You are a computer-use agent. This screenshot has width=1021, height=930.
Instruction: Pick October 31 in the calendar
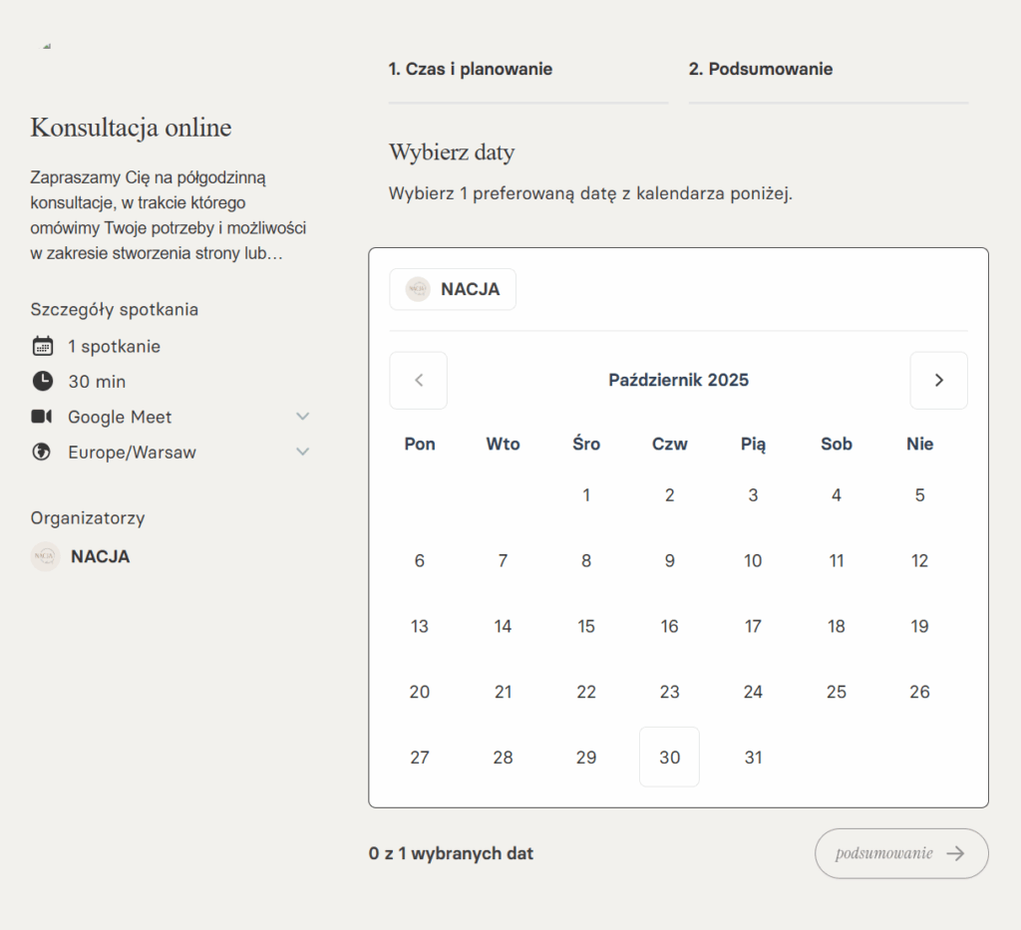pos(753,757)
